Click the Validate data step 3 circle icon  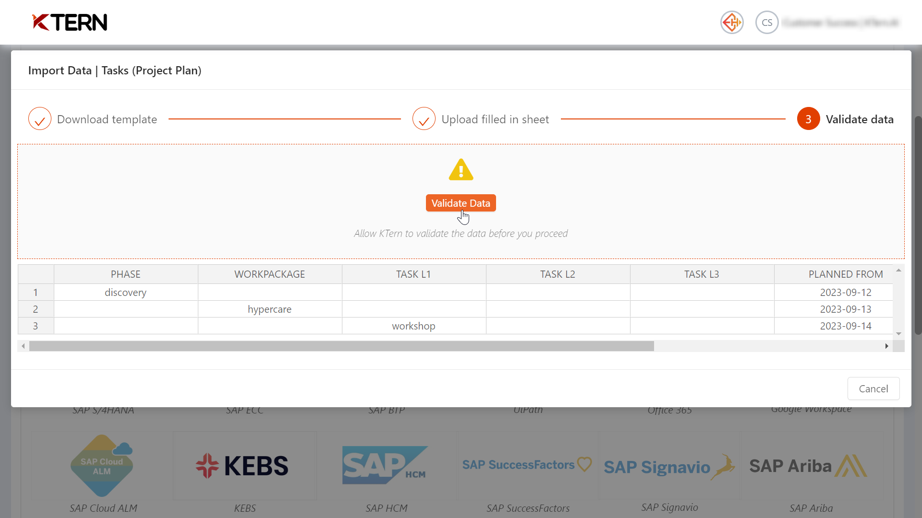coord(809,119)
